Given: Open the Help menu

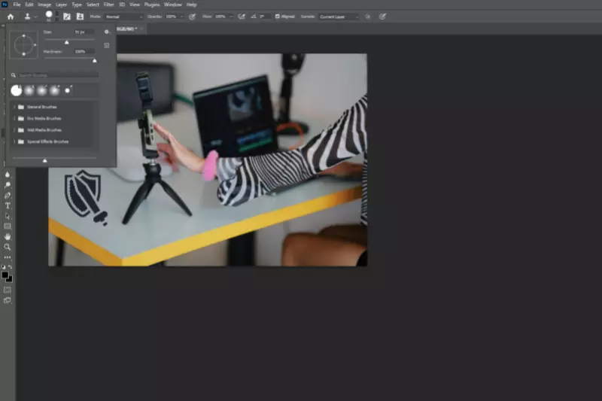Looking at the screenshot, I should (191, 5).
